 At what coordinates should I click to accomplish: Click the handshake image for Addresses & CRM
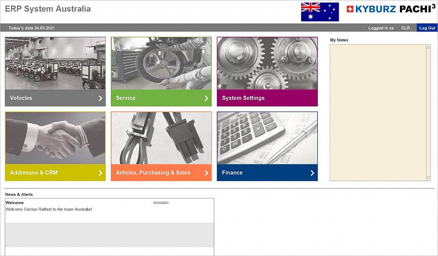point(55,138)
